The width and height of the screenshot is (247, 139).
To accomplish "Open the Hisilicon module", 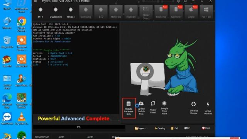I will [131, 12].
